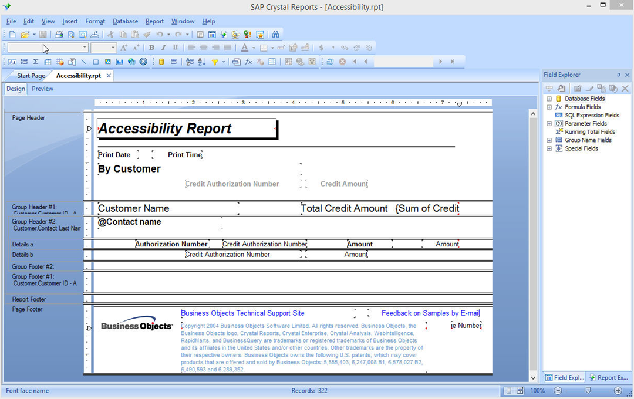Go to next page arrow button
The height and width of the screenshot is (399, 634).
(440, 62)
